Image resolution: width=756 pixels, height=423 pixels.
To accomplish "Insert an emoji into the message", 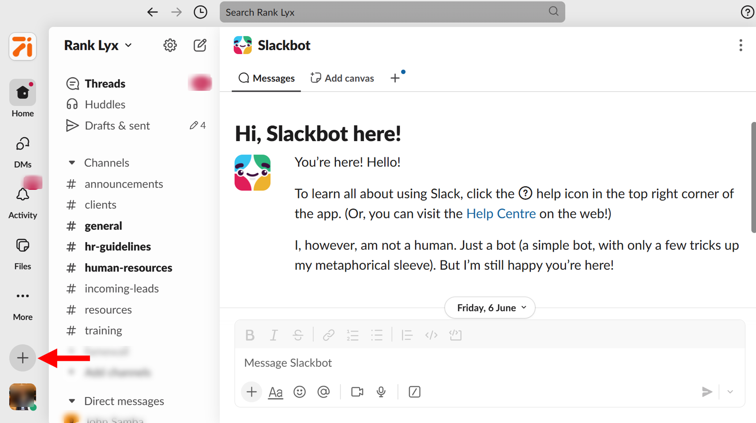I will click(299, 392).
